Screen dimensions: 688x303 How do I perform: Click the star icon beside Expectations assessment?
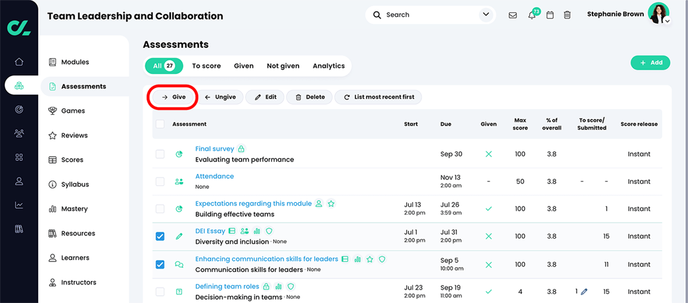point(331,204)
